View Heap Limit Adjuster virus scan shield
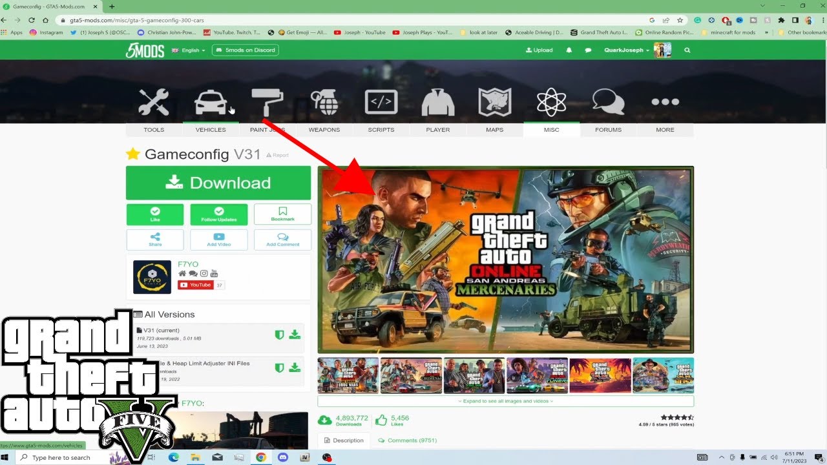 280,367
